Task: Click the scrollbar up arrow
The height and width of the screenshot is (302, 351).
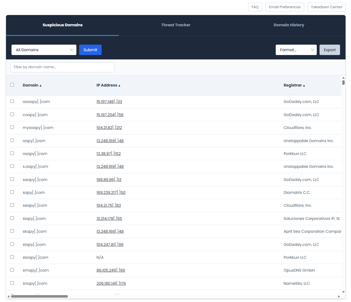Action: point(344,77)
